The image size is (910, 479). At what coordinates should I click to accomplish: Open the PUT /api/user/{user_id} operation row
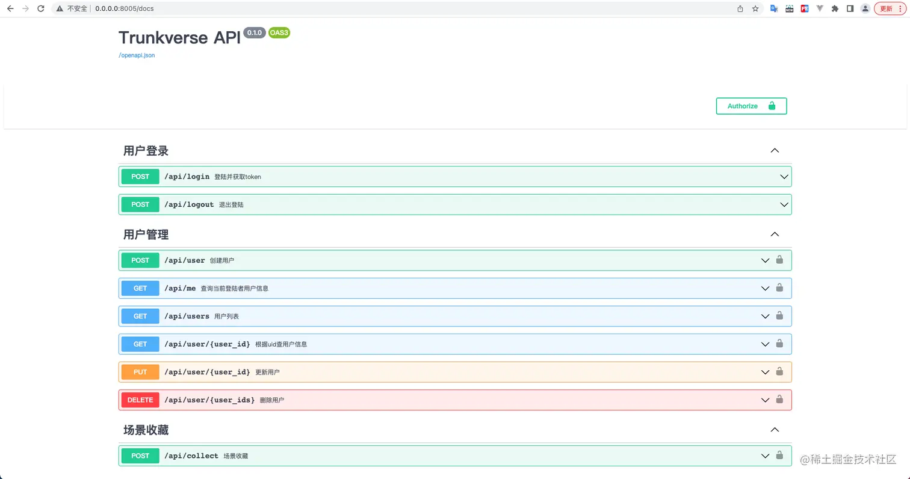[x=421, y=372]
